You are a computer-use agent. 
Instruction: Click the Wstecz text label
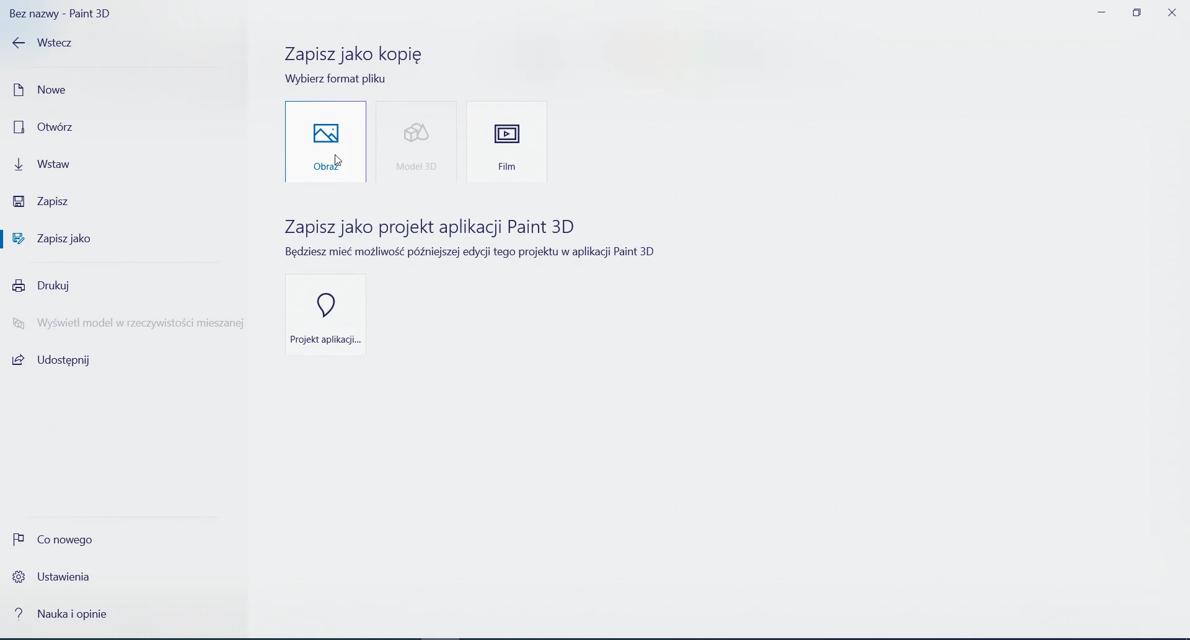[55, 43]
